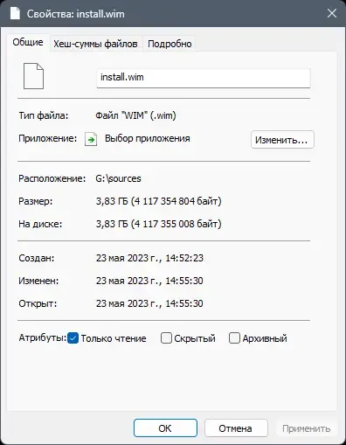
Task: Close the install.wim properties dialog
Action: [332, 13]
